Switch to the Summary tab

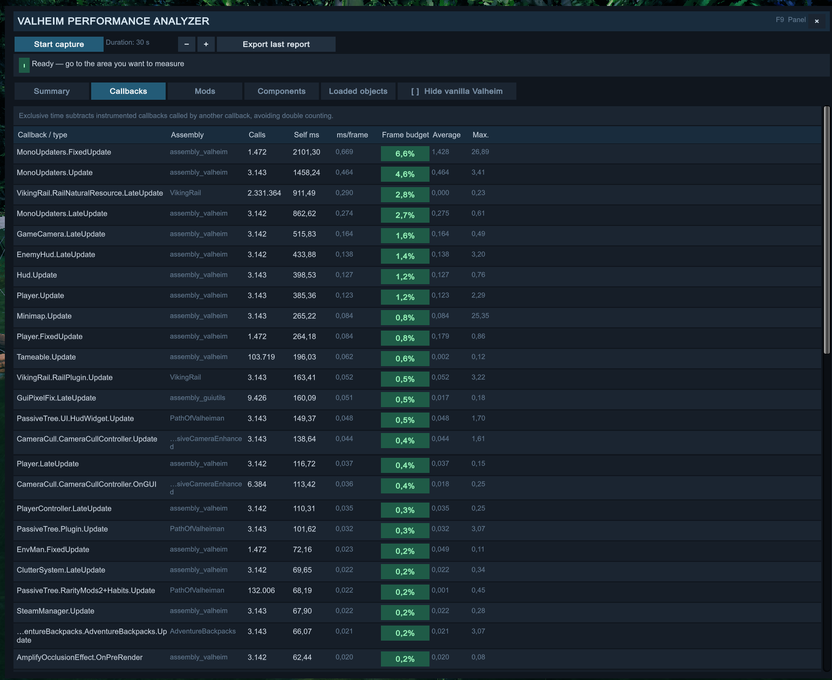pos(52,91)
